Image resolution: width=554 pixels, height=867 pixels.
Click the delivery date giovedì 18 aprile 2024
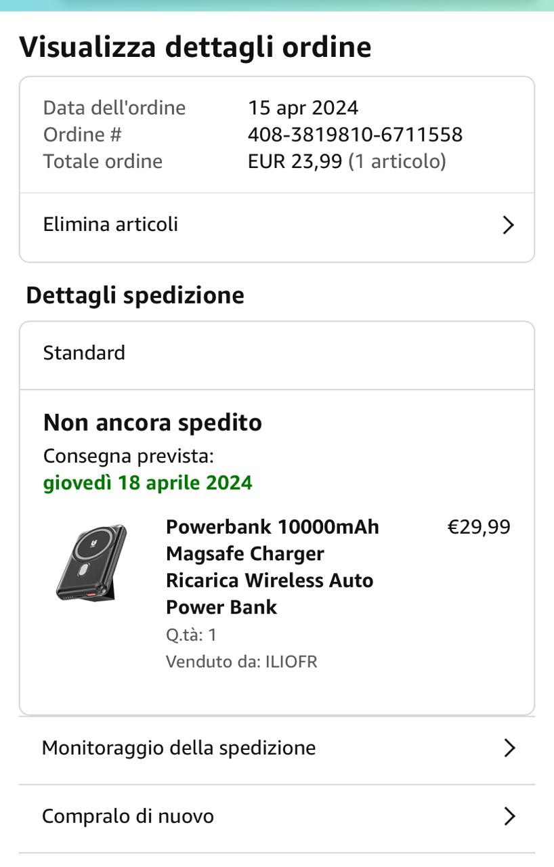tap(148, 483)
